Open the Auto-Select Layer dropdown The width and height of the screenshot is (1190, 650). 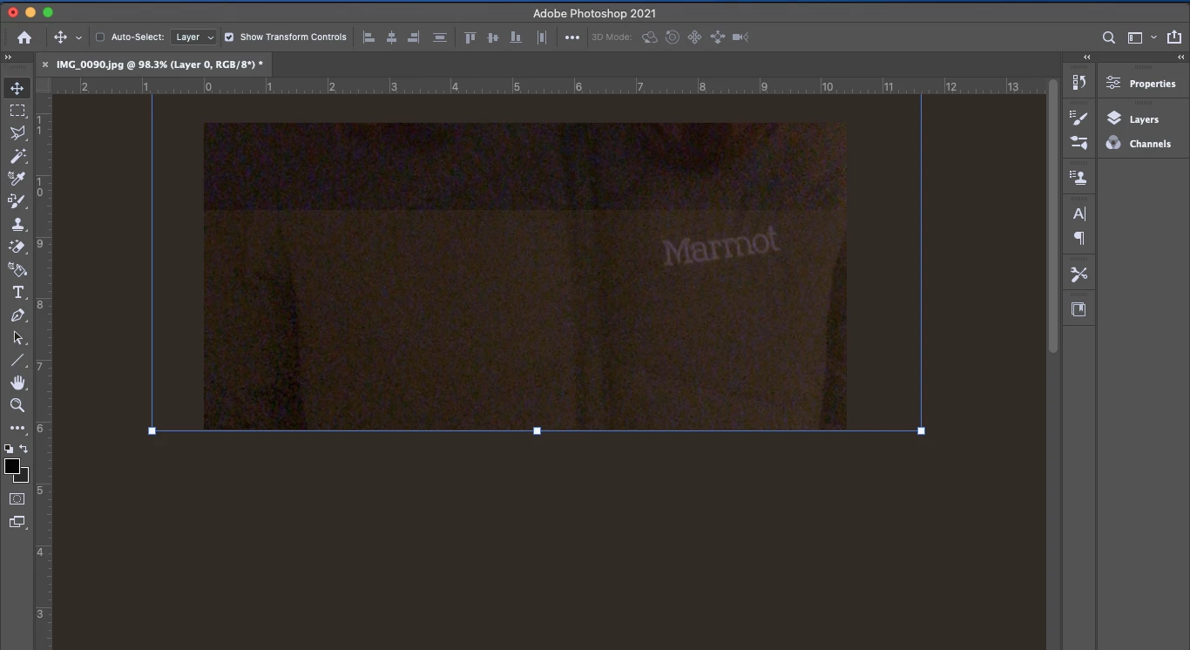click(x=193, y=37)
